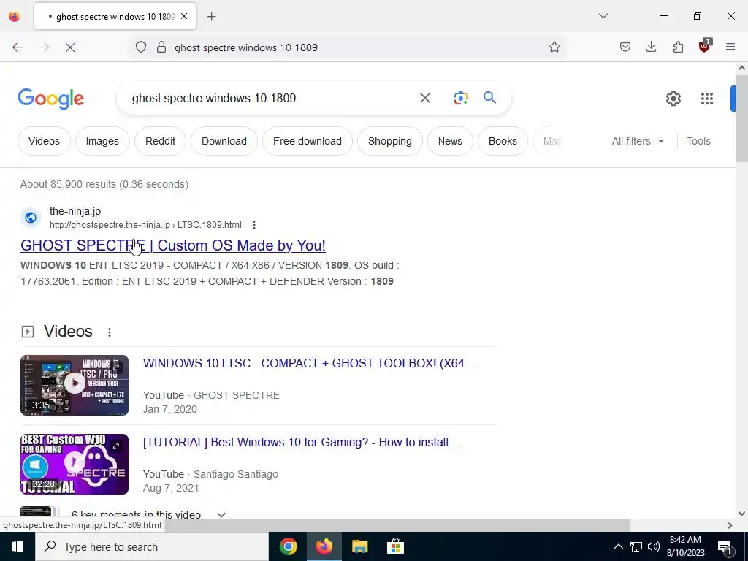Play the 3:35 video thumbnail
This screenshot has width=748, height=561.
pos(75,385)
